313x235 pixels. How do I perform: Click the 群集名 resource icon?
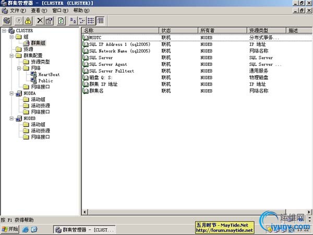click(x=86, y=91)
